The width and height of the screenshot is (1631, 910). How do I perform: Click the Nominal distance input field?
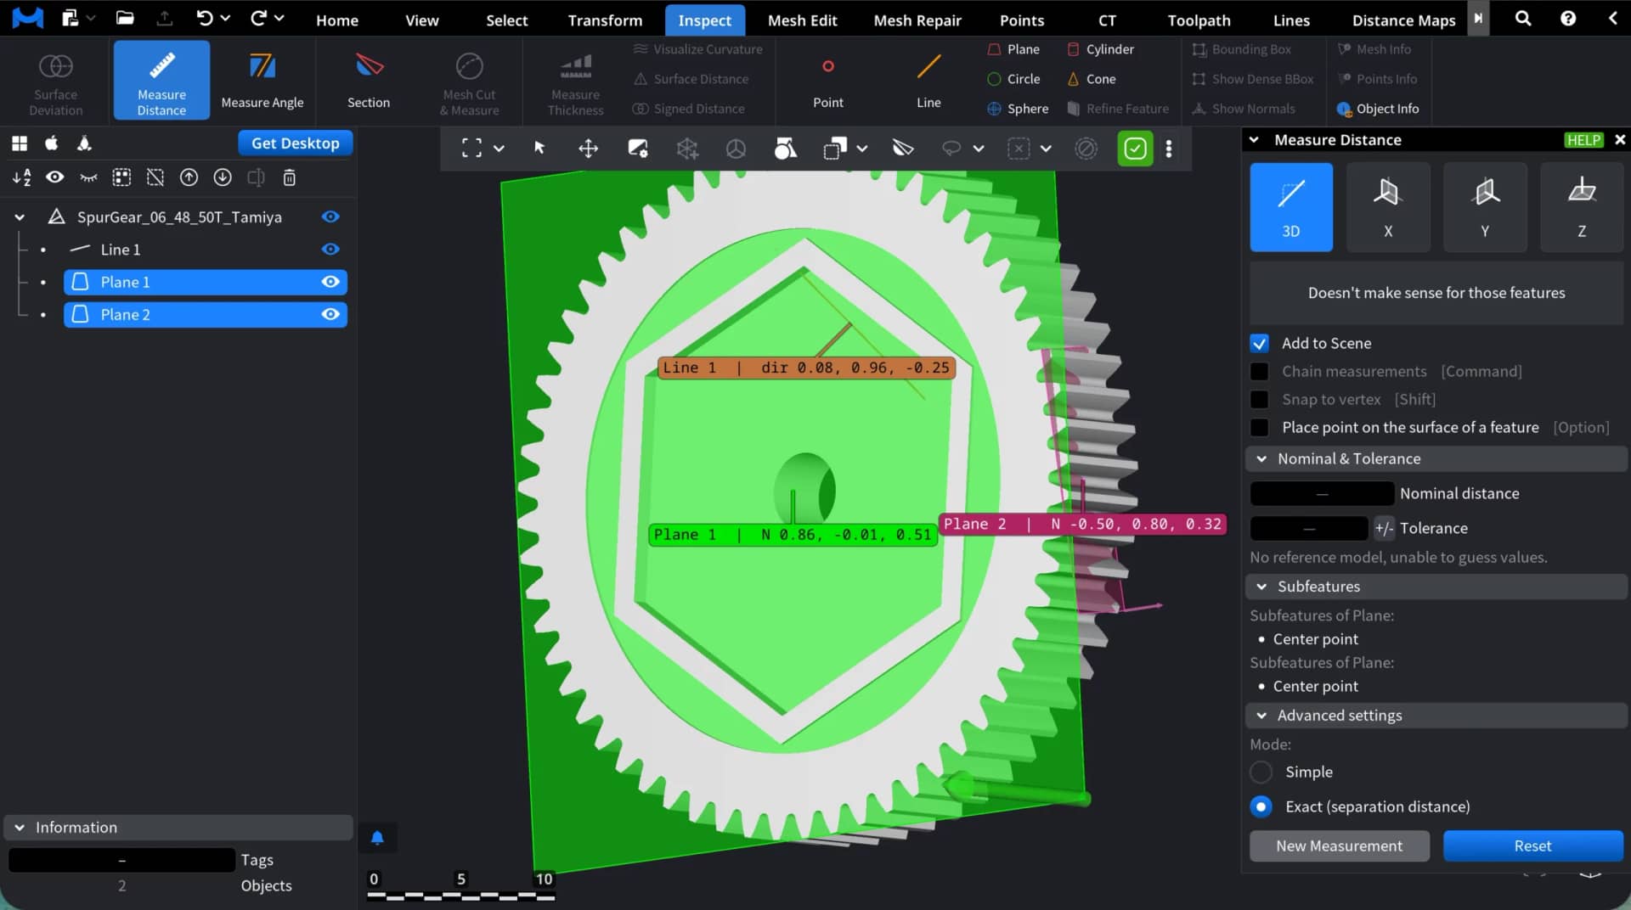1322,493
